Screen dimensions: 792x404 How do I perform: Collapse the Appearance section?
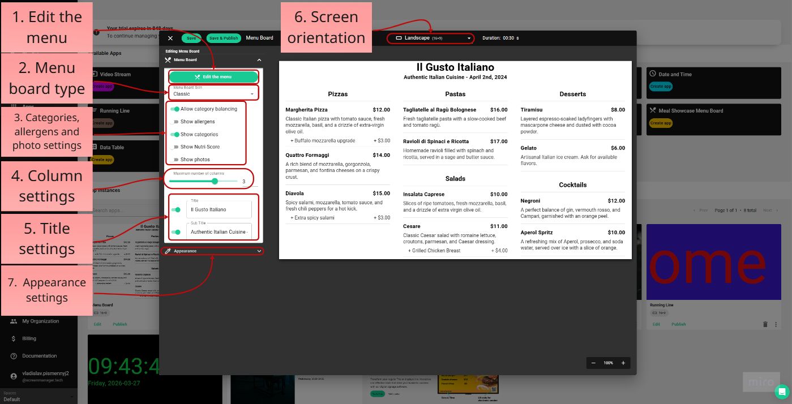coord(259,251)
